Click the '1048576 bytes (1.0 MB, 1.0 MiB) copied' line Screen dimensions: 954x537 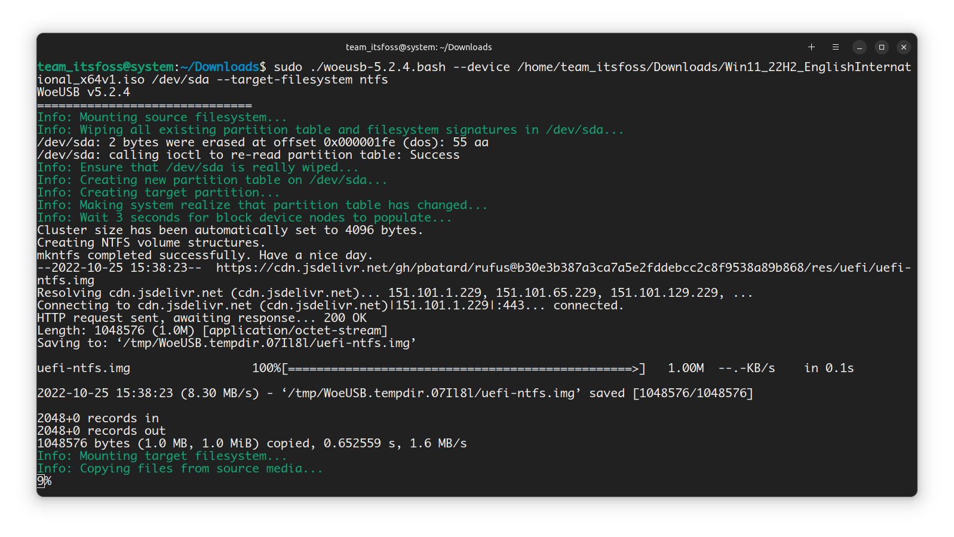[252, 443]
